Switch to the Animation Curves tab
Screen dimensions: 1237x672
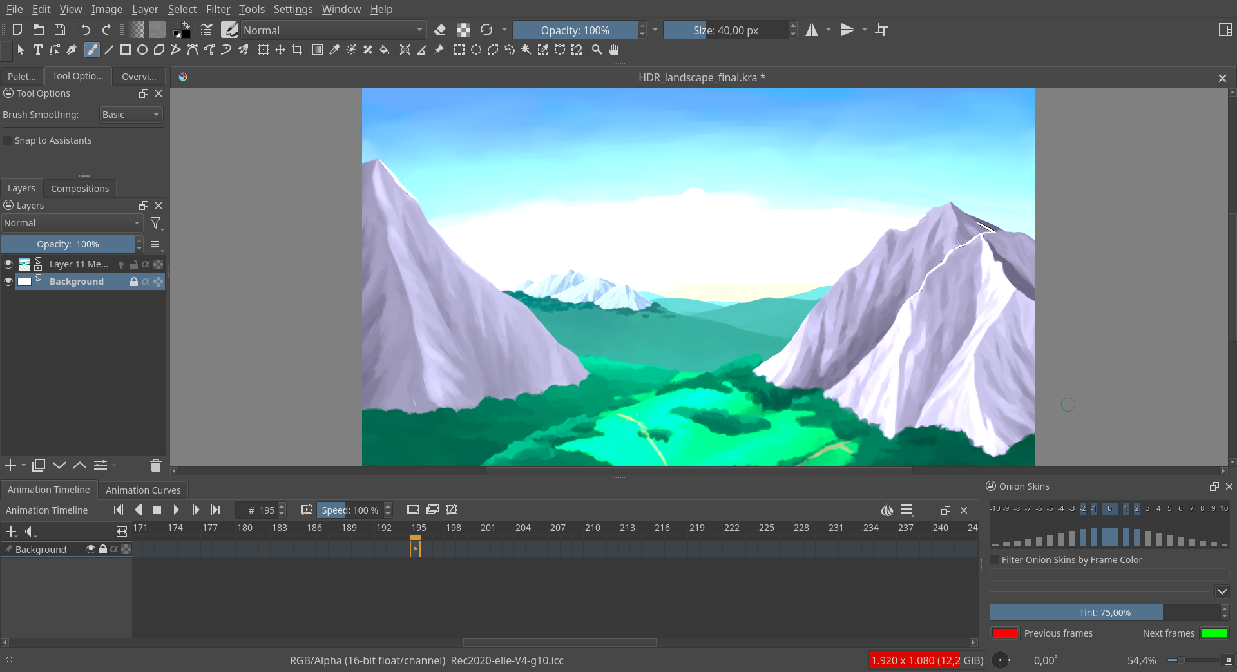pyautogui.click(x=143, y=490)
